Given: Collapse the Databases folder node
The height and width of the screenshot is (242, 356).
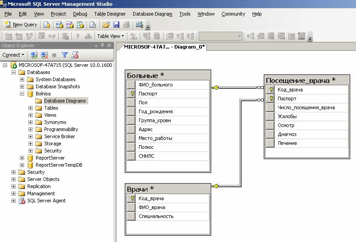Looking at the screenshot, I should pos(14,72).
